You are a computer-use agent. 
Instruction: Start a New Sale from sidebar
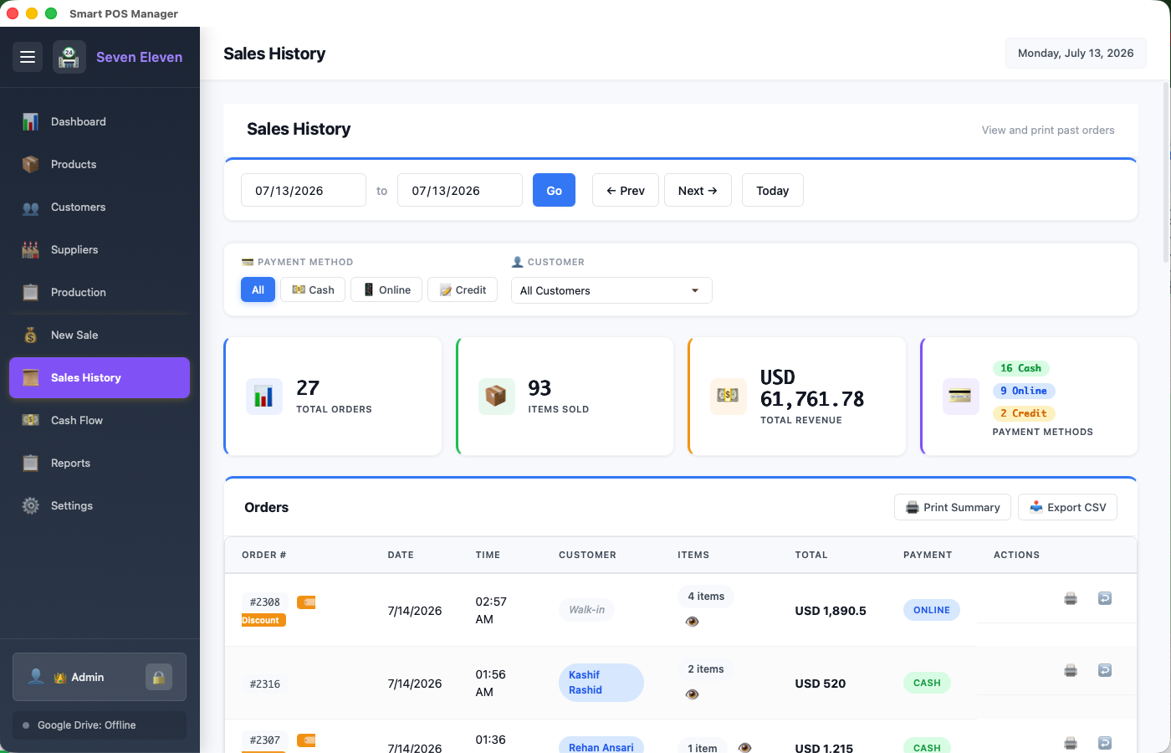tap(100, 335)
